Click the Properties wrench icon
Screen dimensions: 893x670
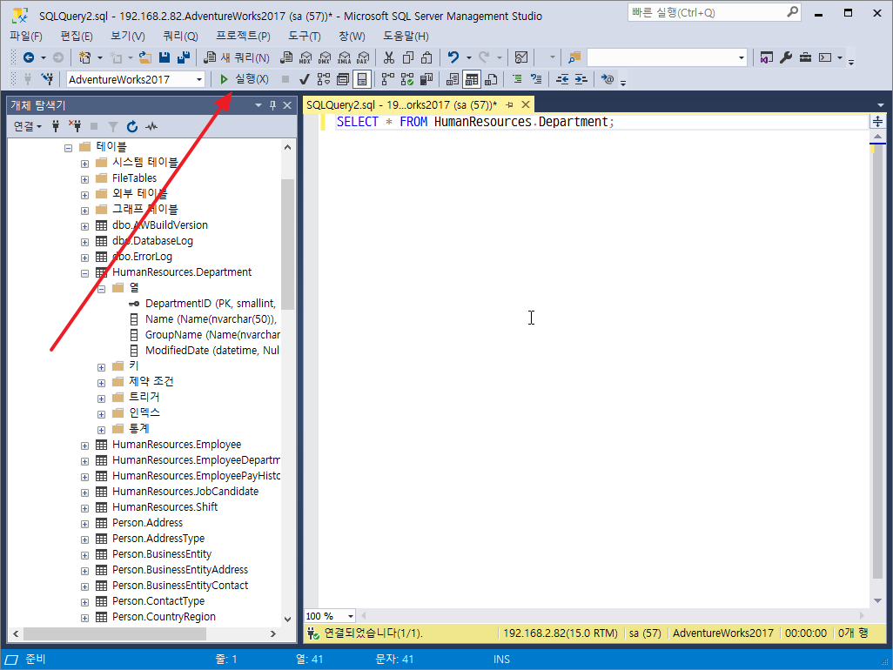786,57
